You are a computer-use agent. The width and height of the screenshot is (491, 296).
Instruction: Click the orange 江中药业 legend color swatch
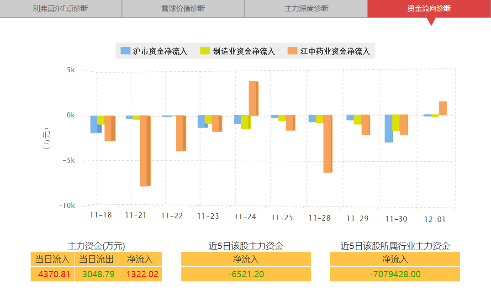pyautogui.click(x=292, y=51)
